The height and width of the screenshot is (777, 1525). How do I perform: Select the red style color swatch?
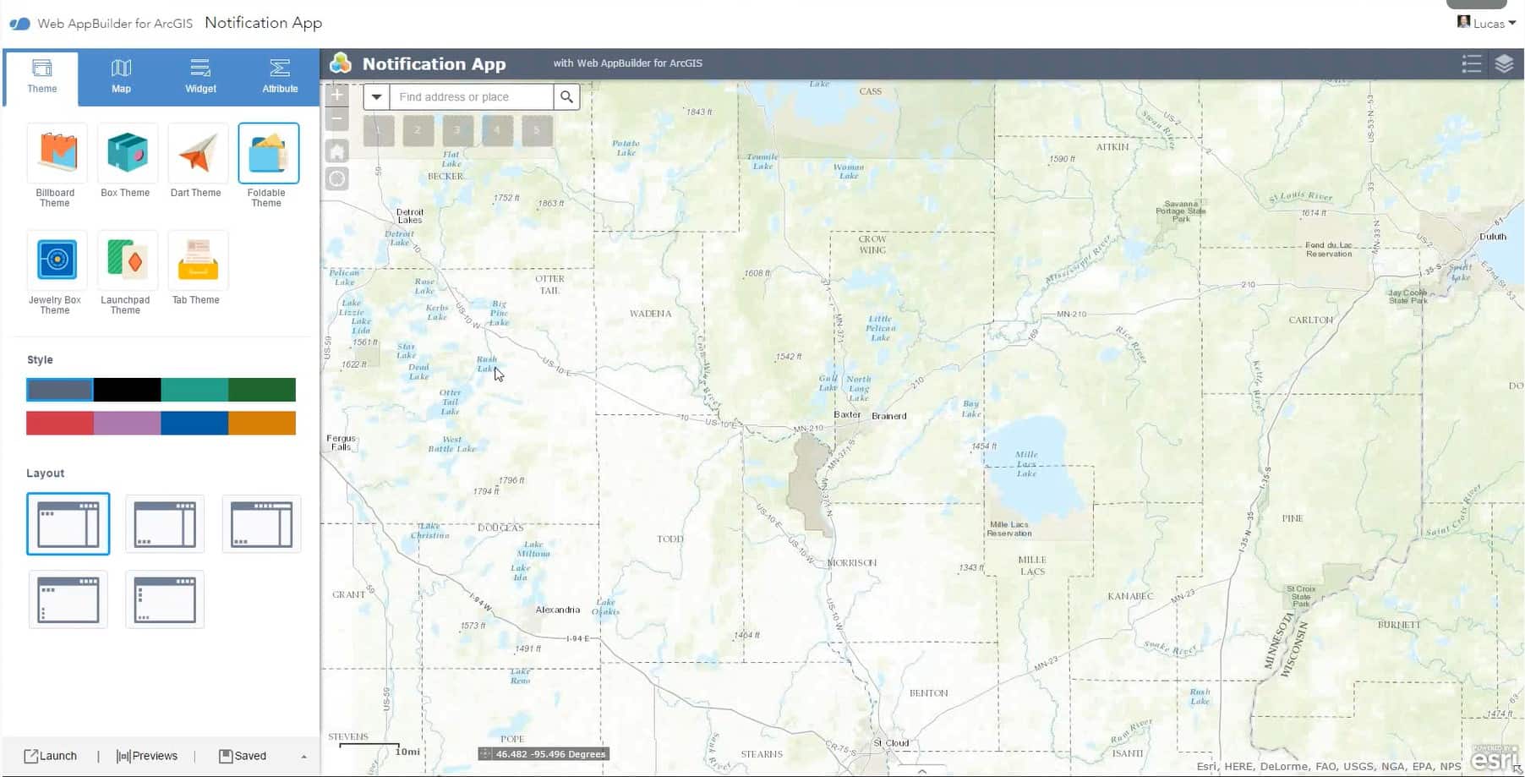click(x=60, y=423)
